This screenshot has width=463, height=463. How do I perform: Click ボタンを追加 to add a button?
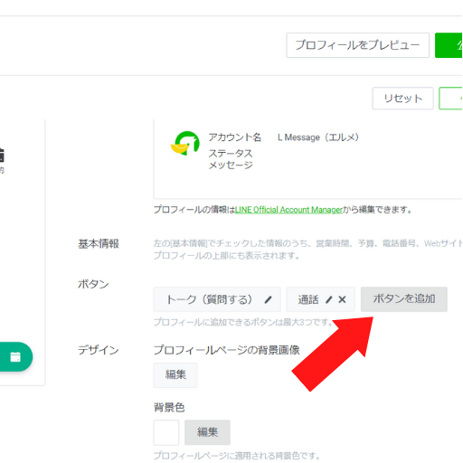404,299
